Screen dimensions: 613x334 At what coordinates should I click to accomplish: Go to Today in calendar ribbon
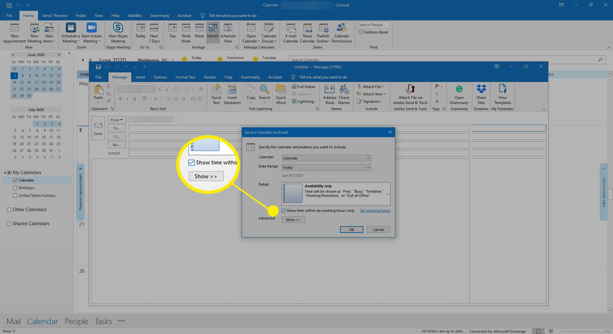pos(140,31)
